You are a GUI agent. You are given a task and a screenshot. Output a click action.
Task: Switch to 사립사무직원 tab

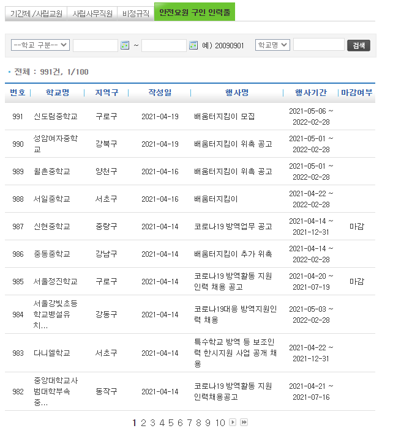tap(92, 13)
